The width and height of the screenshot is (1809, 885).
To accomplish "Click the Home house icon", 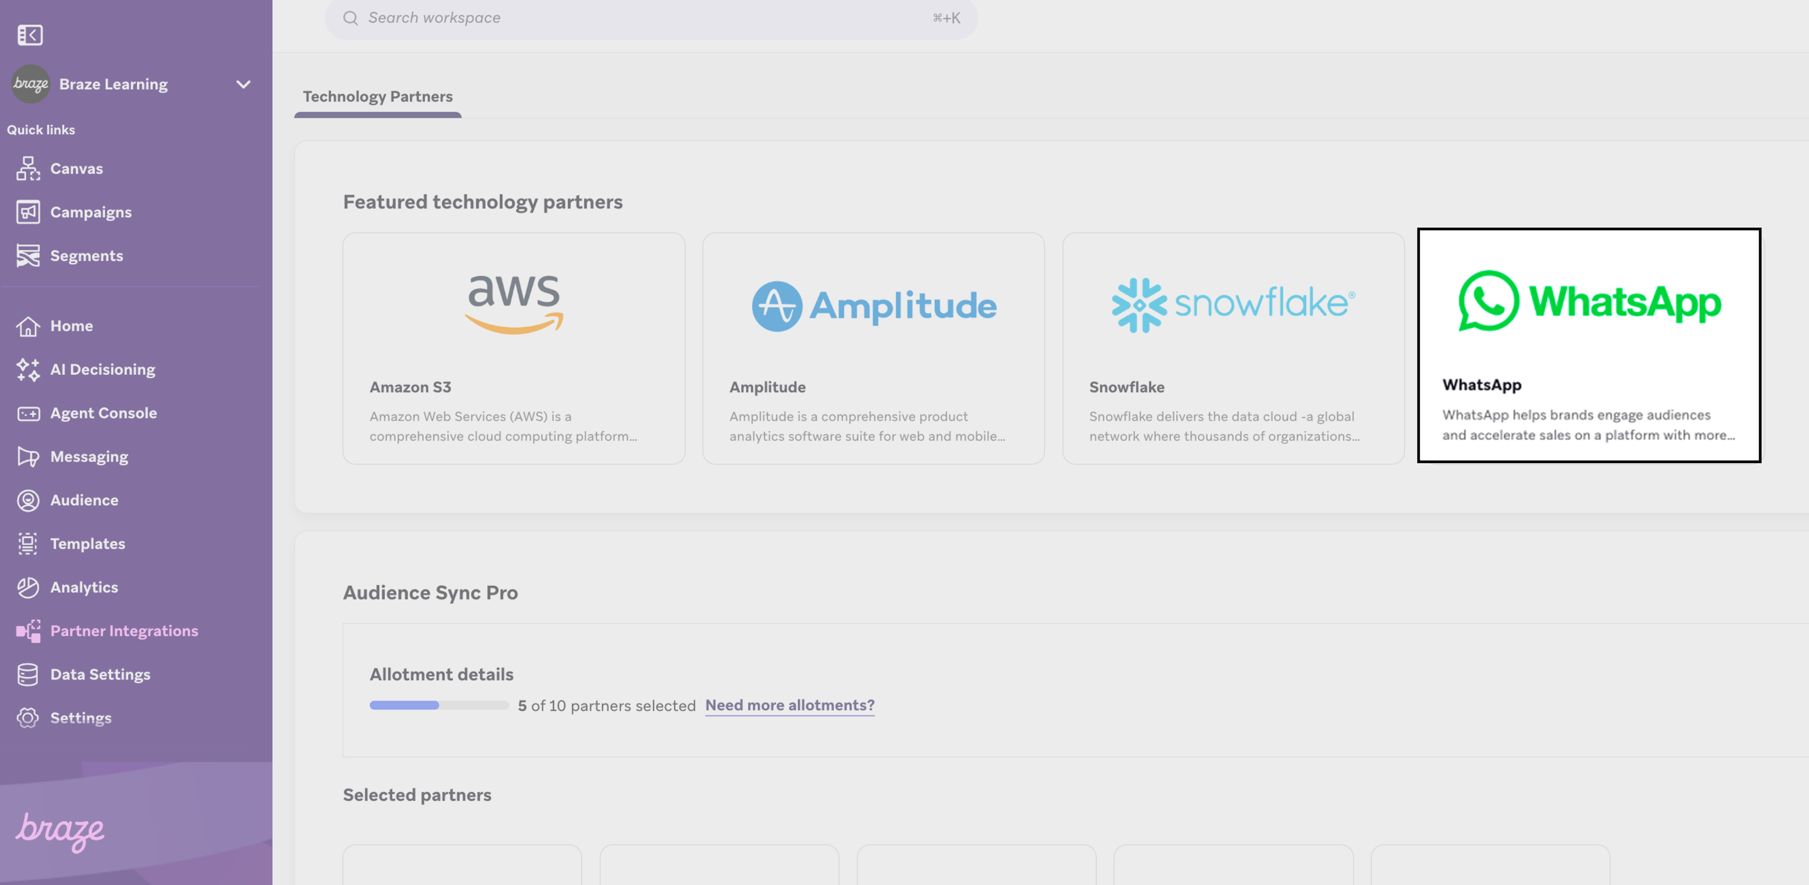I will 28,326.
